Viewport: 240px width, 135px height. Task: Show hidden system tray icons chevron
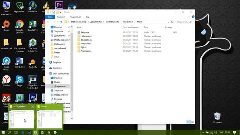202,132
